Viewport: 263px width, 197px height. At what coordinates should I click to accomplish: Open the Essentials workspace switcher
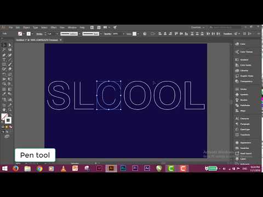pos(198,27)
